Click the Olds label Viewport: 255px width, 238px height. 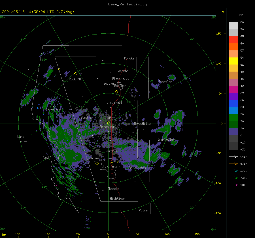tap(108, 118)
